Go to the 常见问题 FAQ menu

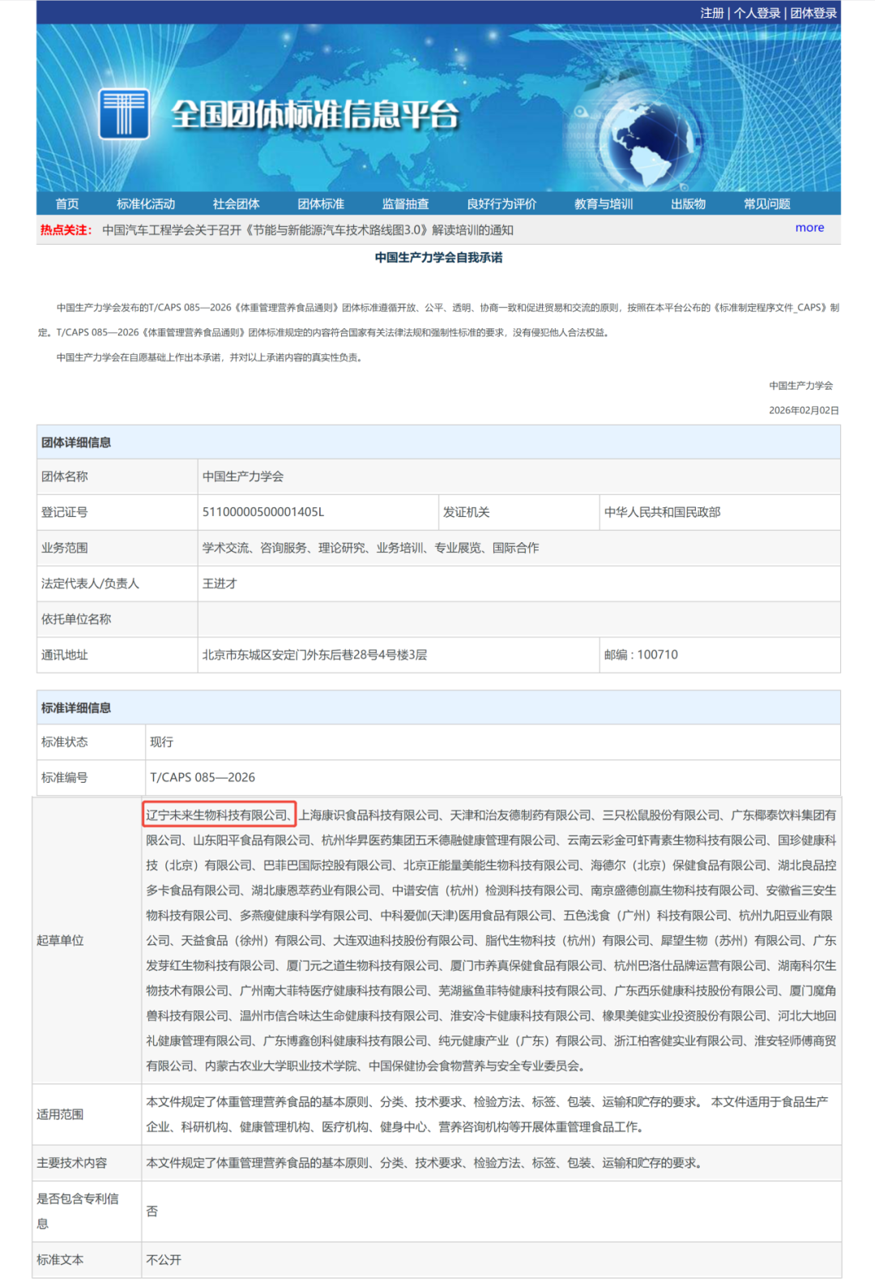(x=766, y=204)
